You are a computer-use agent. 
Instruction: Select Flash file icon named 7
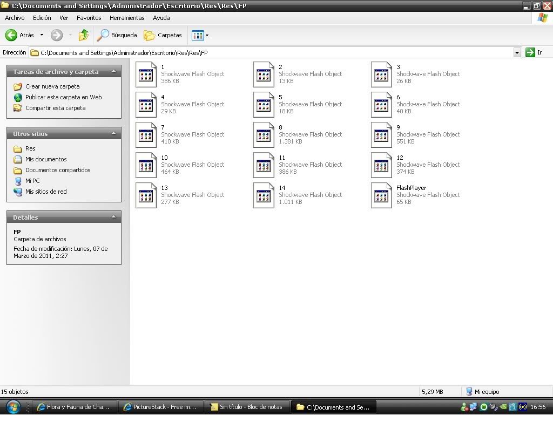point(146,135)
